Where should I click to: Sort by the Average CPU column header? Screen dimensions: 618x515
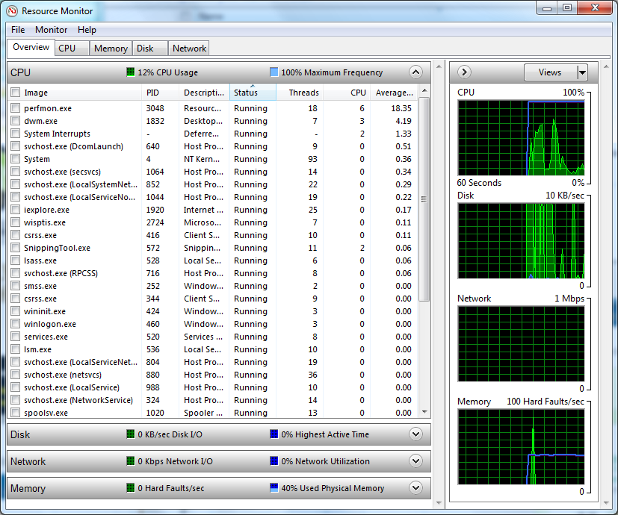(x=394, y=93)
